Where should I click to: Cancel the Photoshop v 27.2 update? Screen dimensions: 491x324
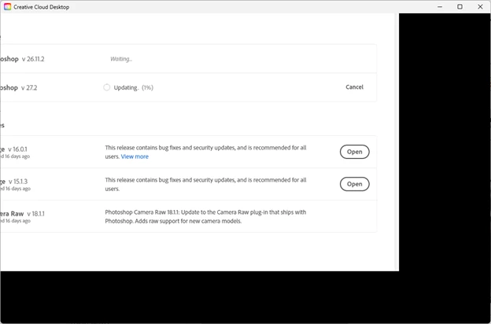point(354,87)
